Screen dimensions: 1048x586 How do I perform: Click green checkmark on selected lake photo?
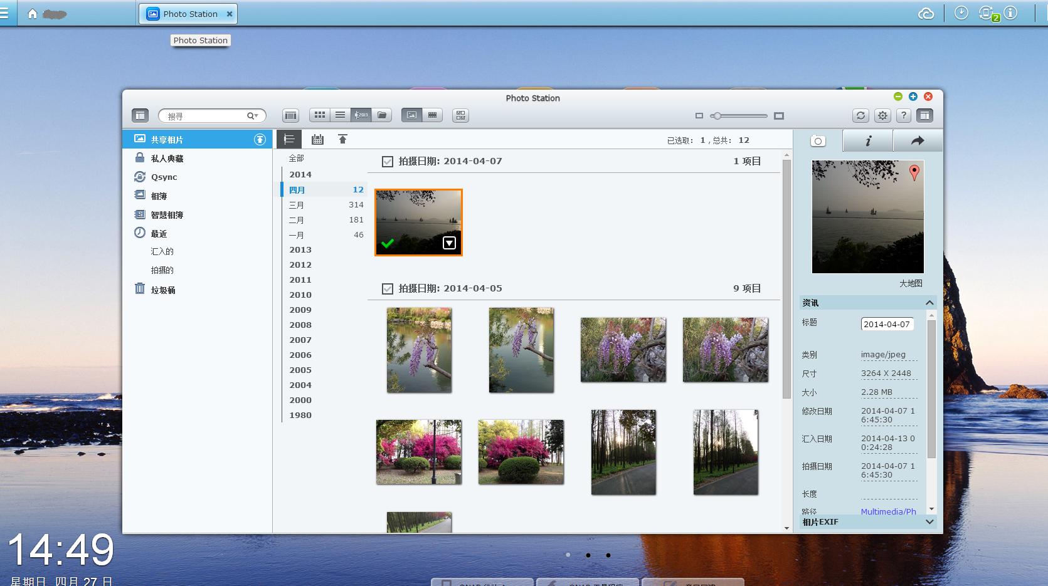[x=388, y=243]
